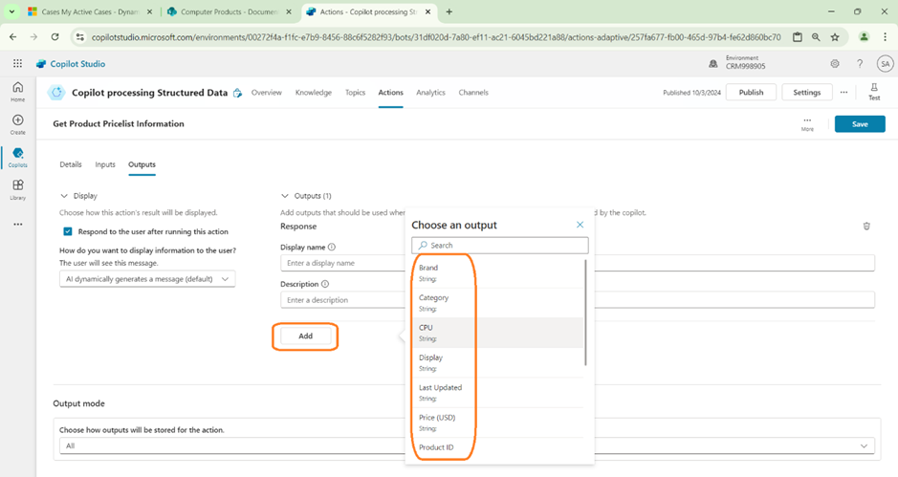
Task: Click the Add output button
Action: coord(305,336)
